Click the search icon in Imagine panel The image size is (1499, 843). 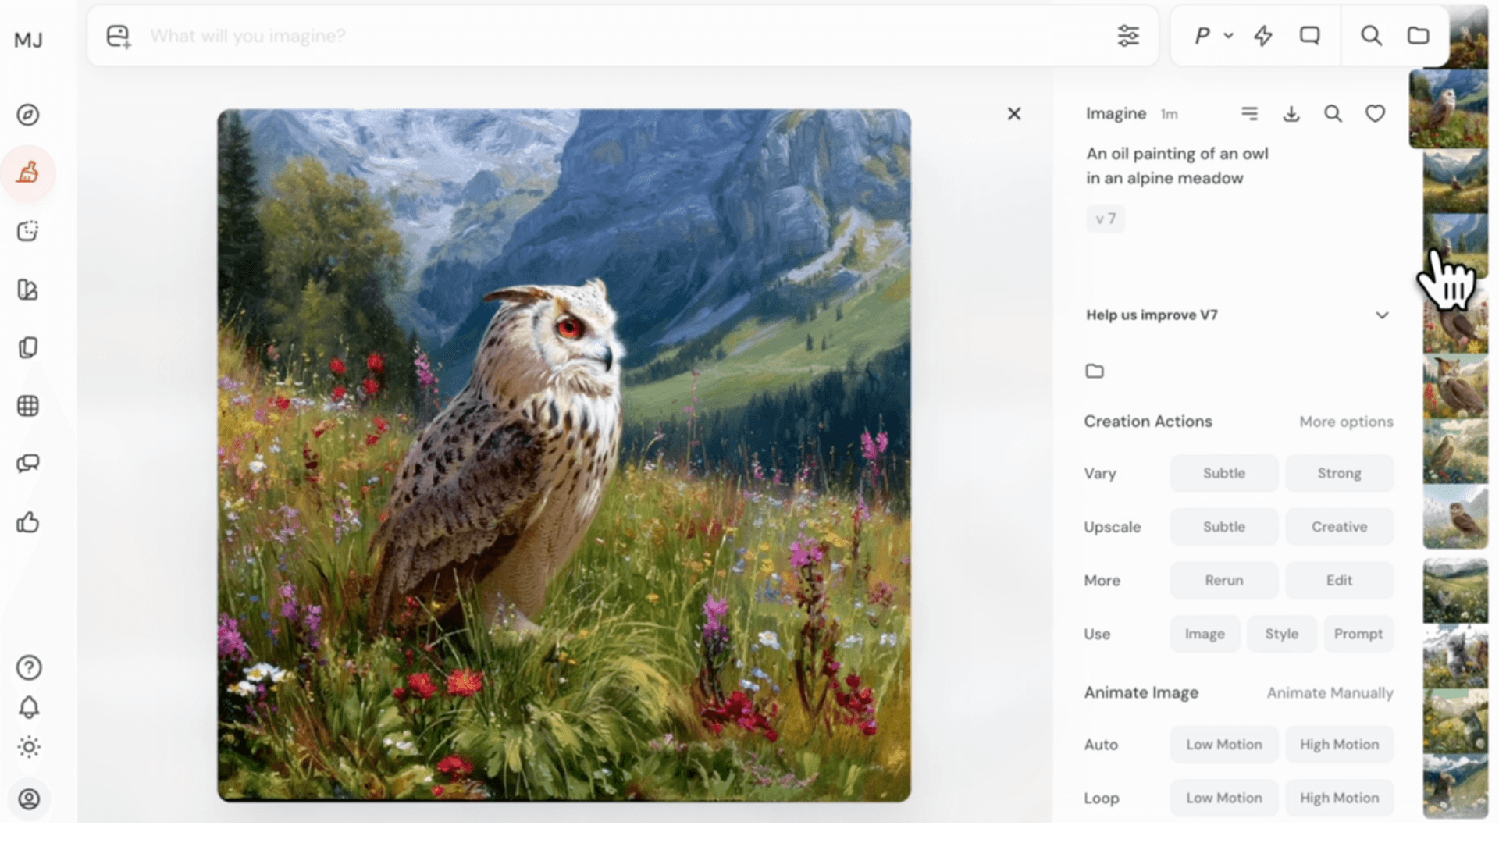pyautogui.click(x=1333, y=114)
